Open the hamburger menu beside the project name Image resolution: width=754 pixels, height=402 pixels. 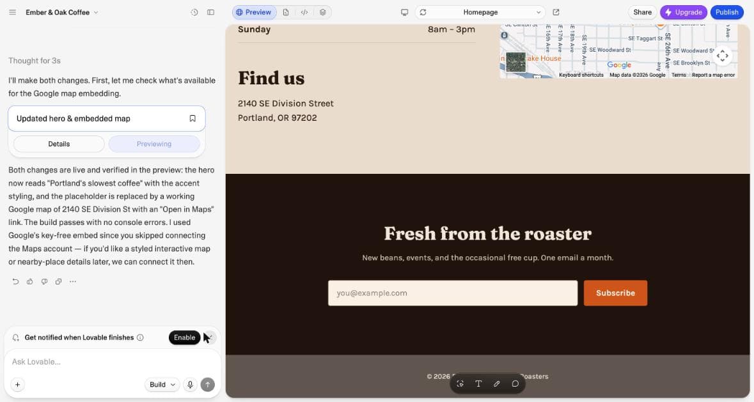tap(13, 13)
